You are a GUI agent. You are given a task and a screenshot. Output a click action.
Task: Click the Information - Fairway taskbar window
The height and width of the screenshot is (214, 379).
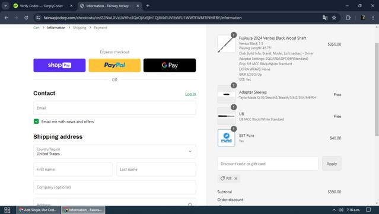tap(83, 210)
